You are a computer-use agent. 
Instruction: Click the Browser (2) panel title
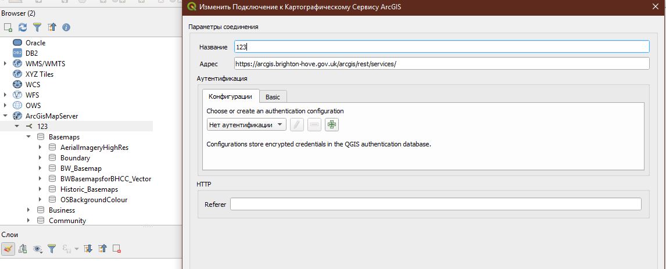coord(18,13)
